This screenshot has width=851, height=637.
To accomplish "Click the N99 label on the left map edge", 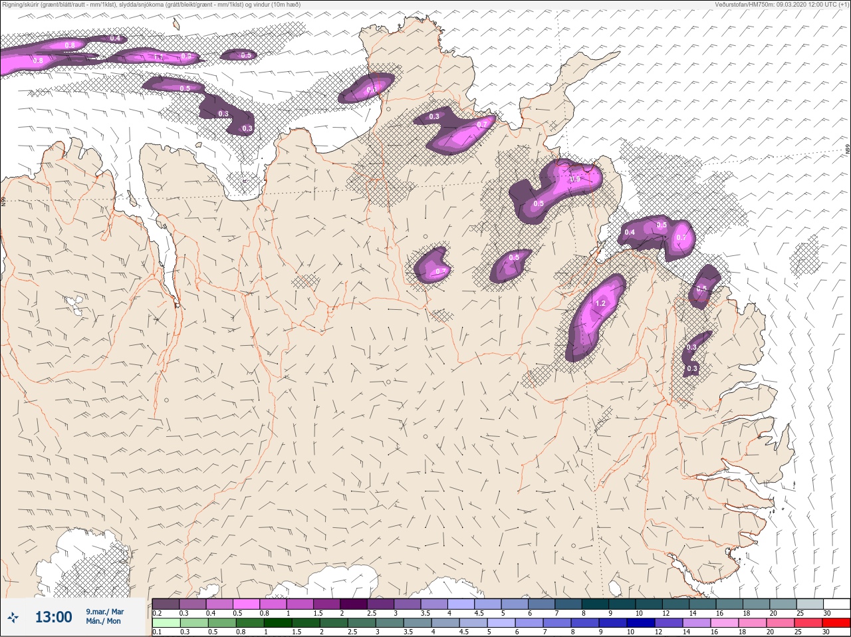I will point(3,200).
